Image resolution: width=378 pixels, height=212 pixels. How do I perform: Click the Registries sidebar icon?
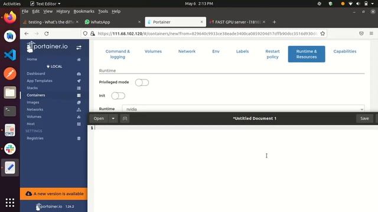coord(79,138)
